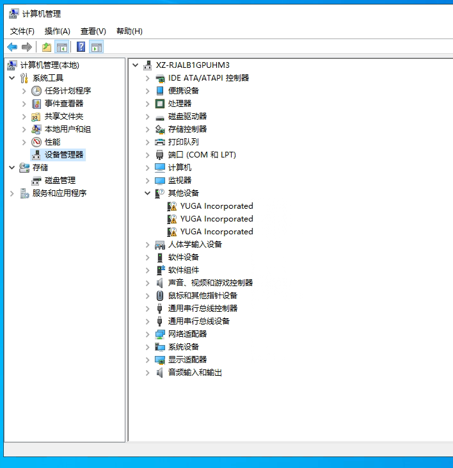Toggle the Show/Hide Action Pane icon
Viewport: 453px width, 468px height.
click(97, 47)
